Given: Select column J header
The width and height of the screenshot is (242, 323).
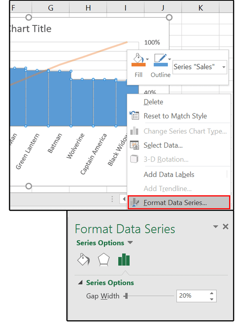Looking at the screenshot, I should point(163,8).
